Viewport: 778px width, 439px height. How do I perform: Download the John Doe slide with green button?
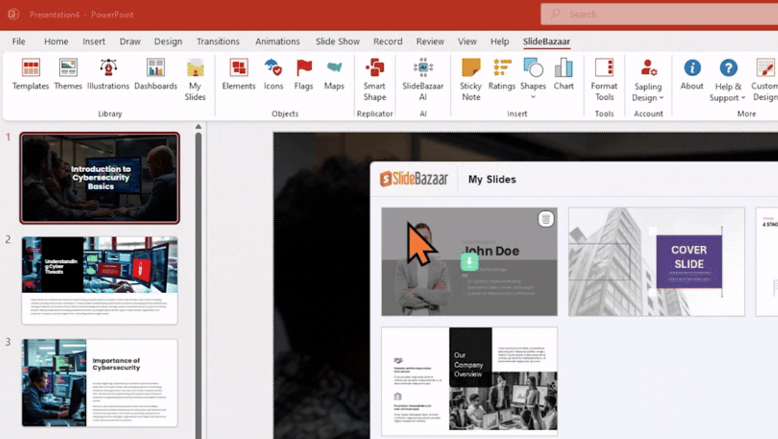[469, 261]
